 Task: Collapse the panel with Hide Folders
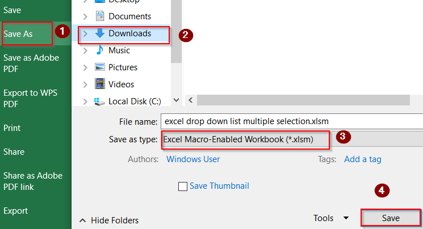coord(108,220)
